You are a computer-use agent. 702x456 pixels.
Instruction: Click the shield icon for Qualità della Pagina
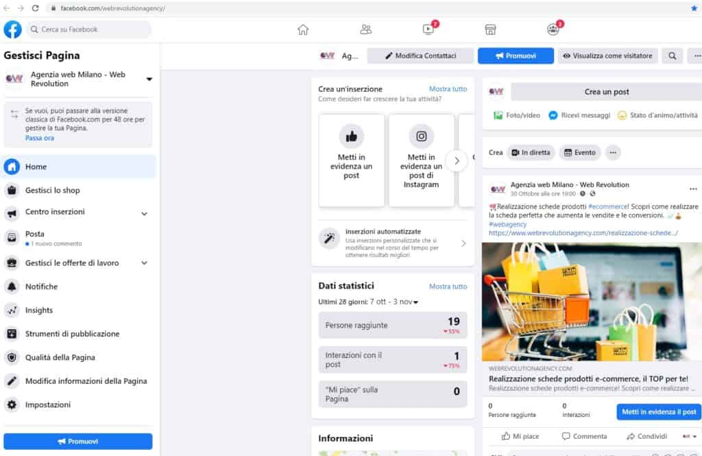coord(12,357)
